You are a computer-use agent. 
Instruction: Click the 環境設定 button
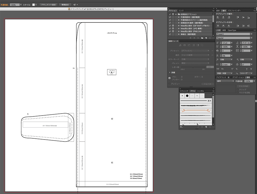coord(65,5)
